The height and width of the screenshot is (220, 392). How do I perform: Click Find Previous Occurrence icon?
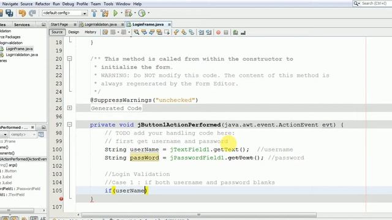[144, 32]
